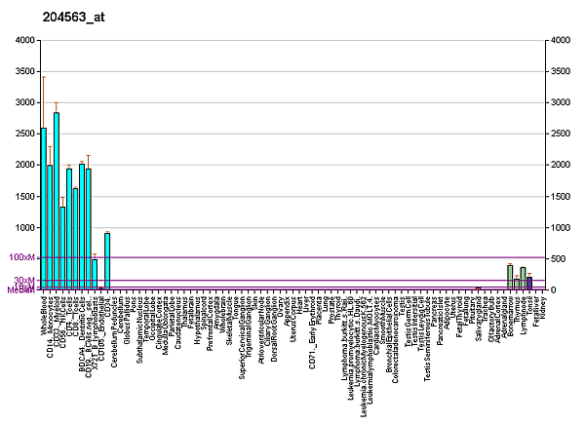Click the 30xM threshold label

(x=23, y=281)
